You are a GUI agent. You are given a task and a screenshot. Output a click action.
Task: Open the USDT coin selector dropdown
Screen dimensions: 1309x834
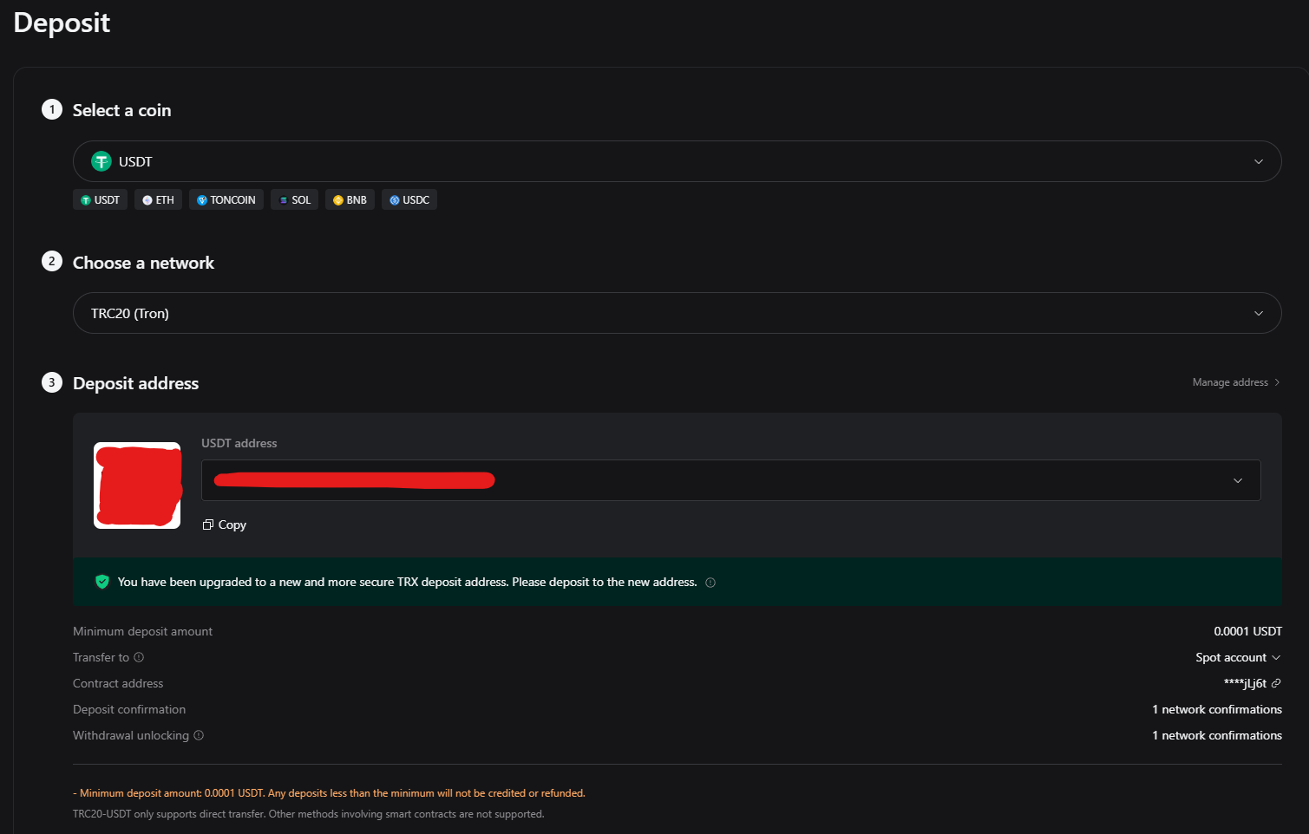click(677, 161)
